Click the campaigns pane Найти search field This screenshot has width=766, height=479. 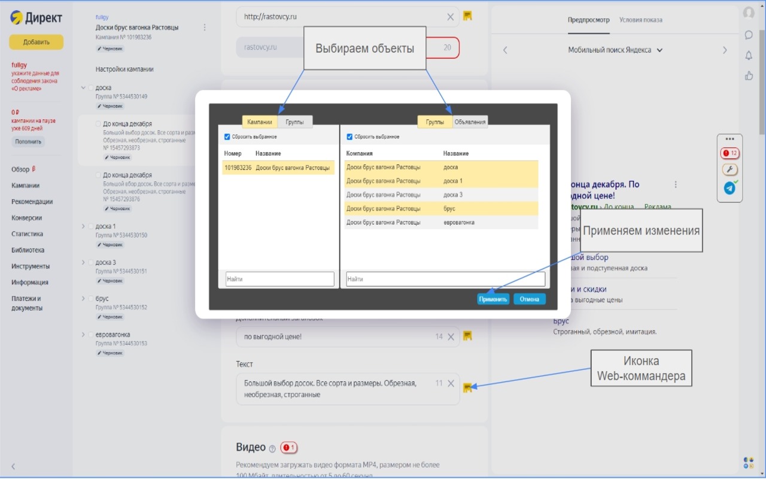coord(279,279)
